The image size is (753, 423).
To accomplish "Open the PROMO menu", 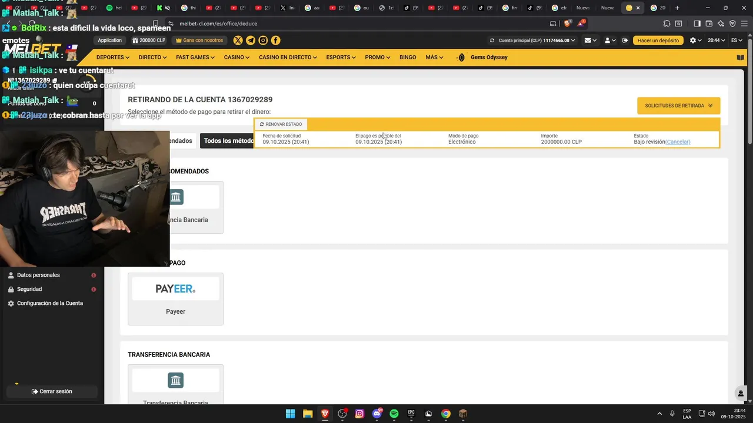I will 378,58.
